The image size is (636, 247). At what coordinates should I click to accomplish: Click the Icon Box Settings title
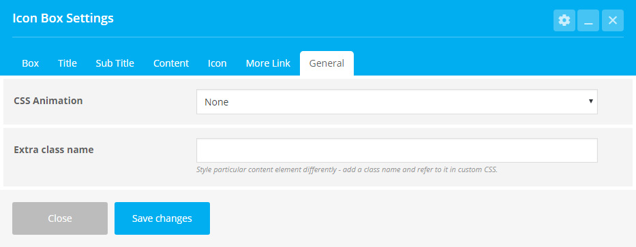coord(63,18)
